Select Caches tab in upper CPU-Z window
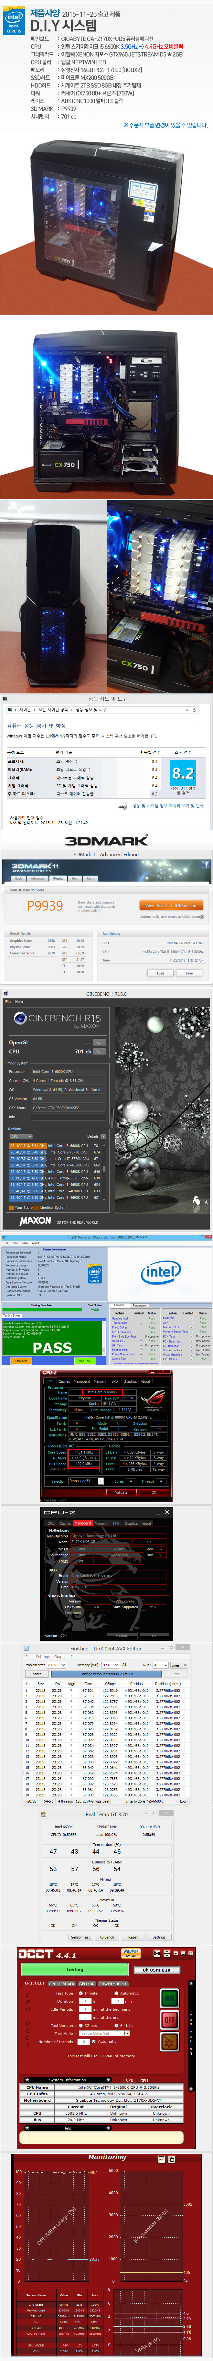The height and width of the screenshot is (2361, 213). [64, 1381]
